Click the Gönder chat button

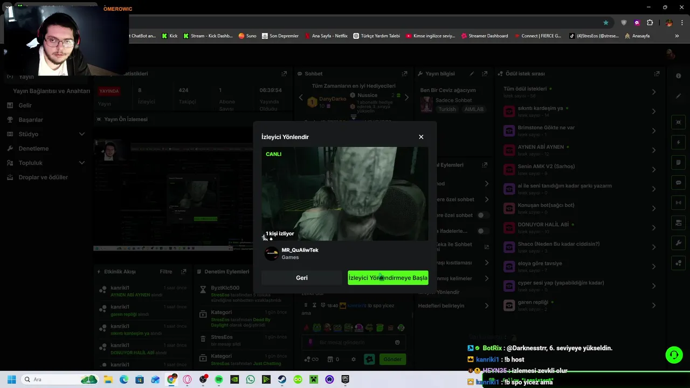pyautogui.click(x=392, y=359)
